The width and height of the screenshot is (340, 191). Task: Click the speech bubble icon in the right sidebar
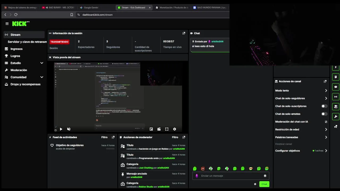(336, 87)
